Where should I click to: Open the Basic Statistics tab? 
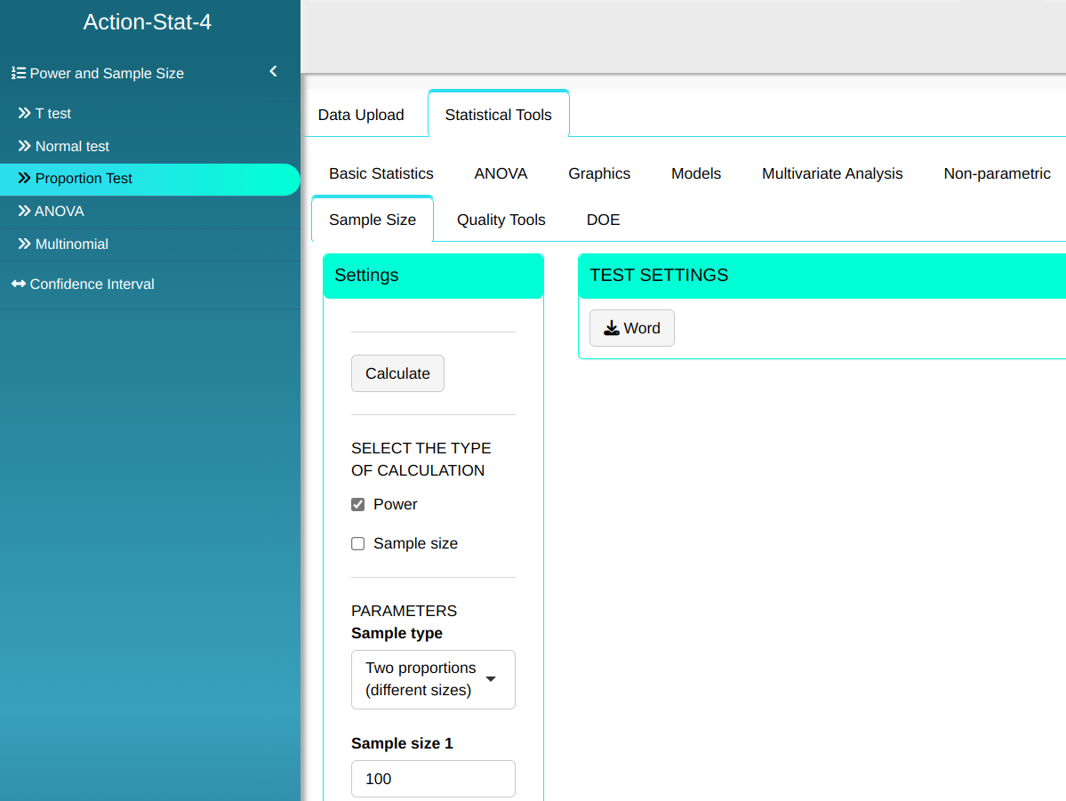381,173
